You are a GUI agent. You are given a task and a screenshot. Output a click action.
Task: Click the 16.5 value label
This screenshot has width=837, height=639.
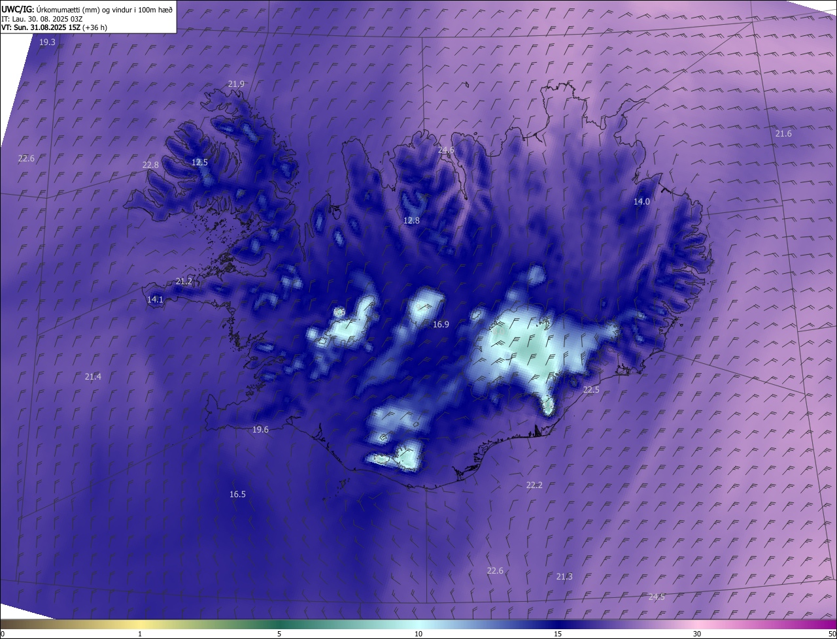tap(237, 494)
